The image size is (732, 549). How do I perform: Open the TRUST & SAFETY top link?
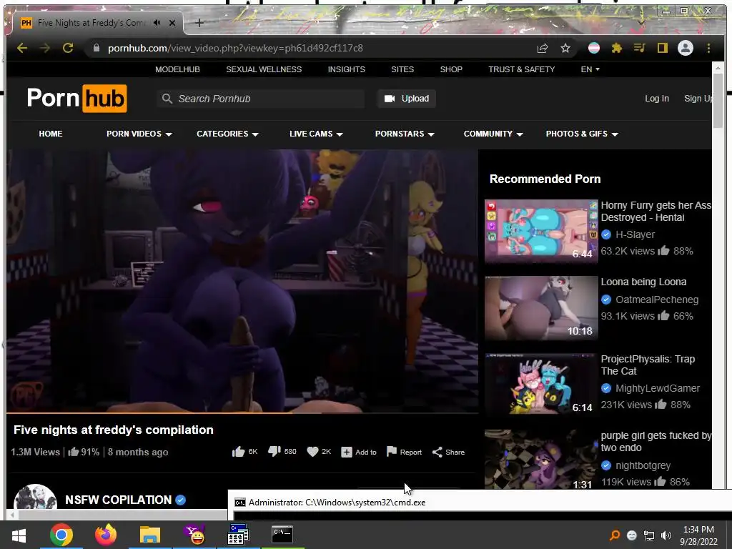click(x=521, y=69)
